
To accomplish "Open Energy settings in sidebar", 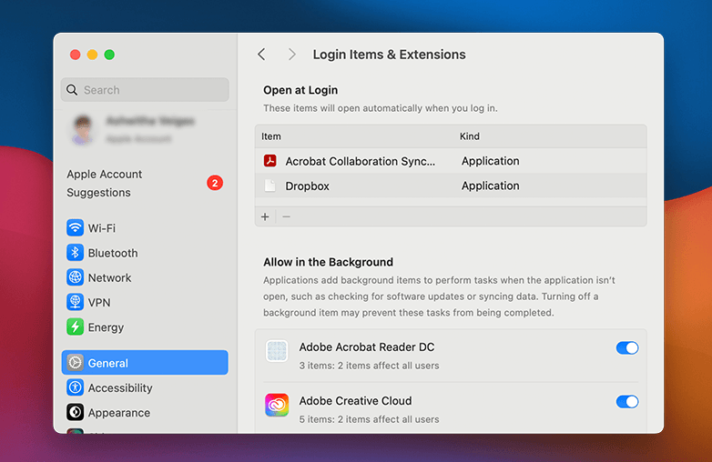I will 145,326.
